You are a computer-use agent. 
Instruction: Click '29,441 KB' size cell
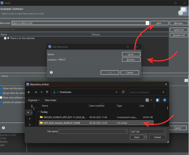(147, 117)
